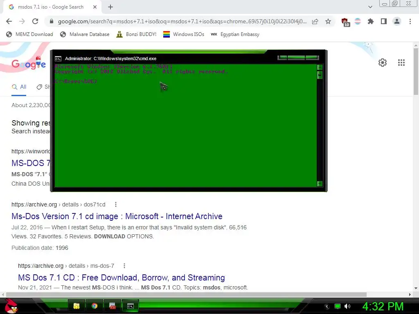Select the All search results tab
This screenshot has width=419, height=314.
pyautogui.click(x=19, y=87)
